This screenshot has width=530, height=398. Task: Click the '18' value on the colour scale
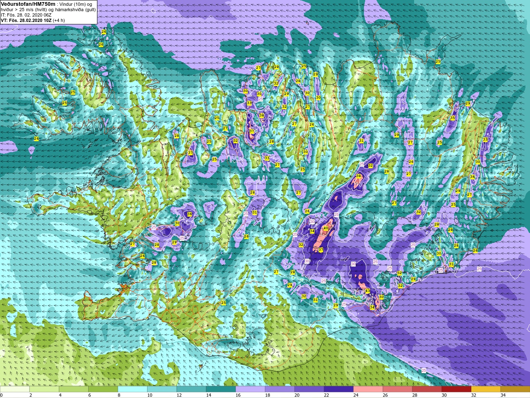[267, 395]
